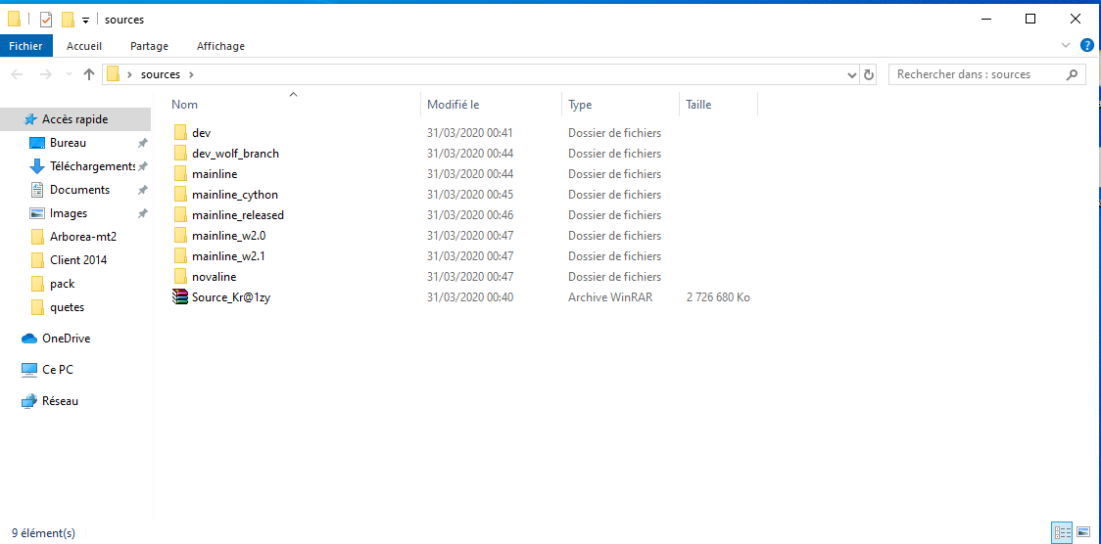Go forward with the forward arrow

[x=46, y=74]
